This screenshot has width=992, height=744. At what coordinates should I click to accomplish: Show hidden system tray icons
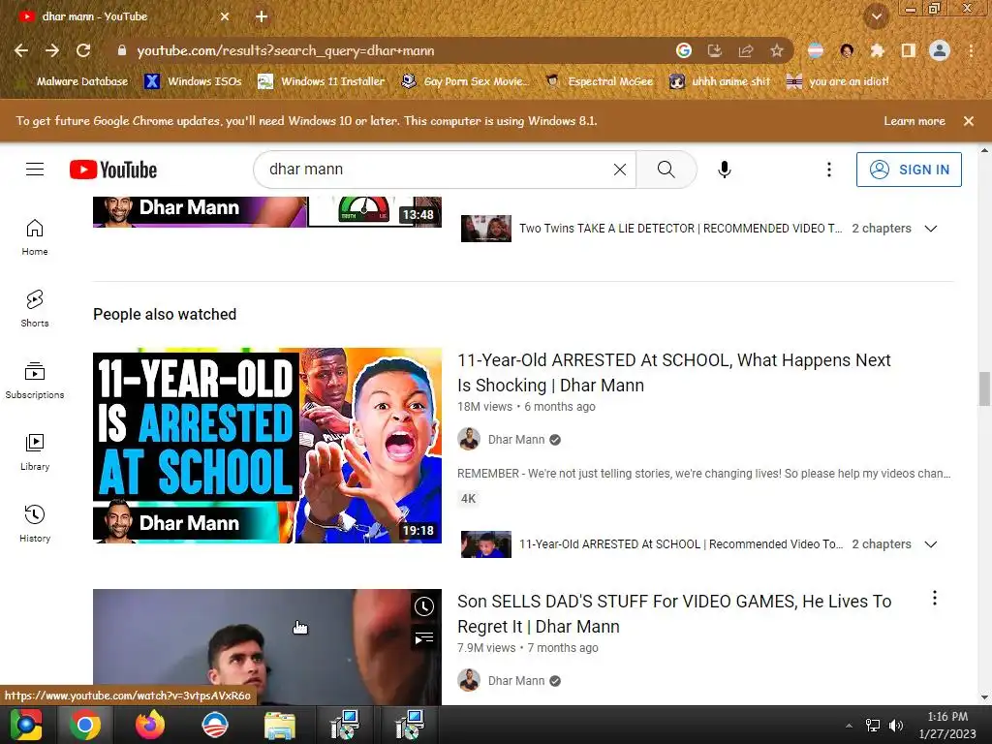pos(849,726)
